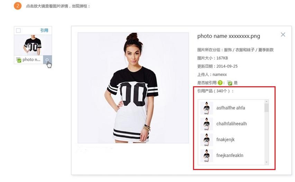Screen dimensions: 295x182
Task: Click the large model preview image
Action: 133,88
